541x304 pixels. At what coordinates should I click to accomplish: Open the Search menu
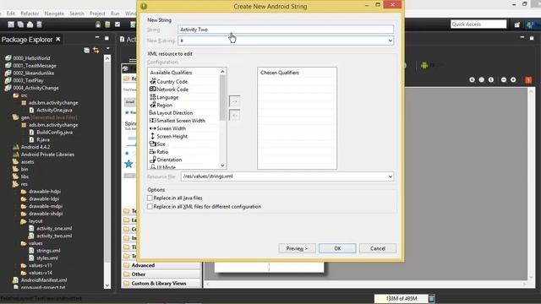pos(77,14)
